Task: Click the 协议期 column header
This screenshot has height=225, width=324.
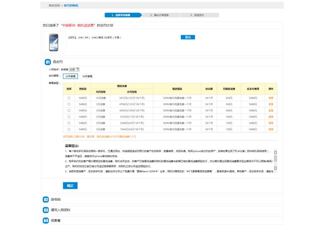Action: tap(209, 89)
